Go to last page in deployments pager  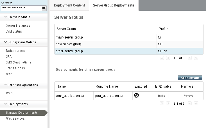coord(196,103)
